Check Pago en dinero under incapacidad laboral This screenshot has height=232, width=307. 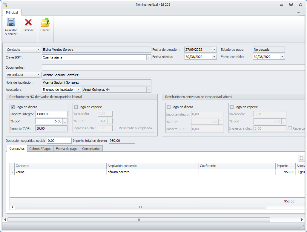(x=169, y=107)
